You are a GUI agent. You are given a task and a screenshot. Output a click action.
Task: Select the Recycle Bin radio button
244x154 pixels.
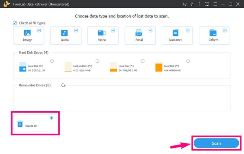pos(51,118)
